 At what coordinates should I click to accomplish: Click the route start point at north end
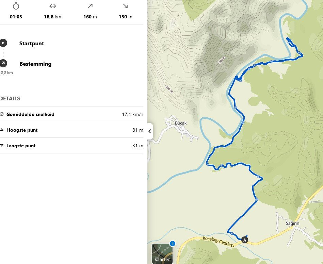click(x=288, y=38)
